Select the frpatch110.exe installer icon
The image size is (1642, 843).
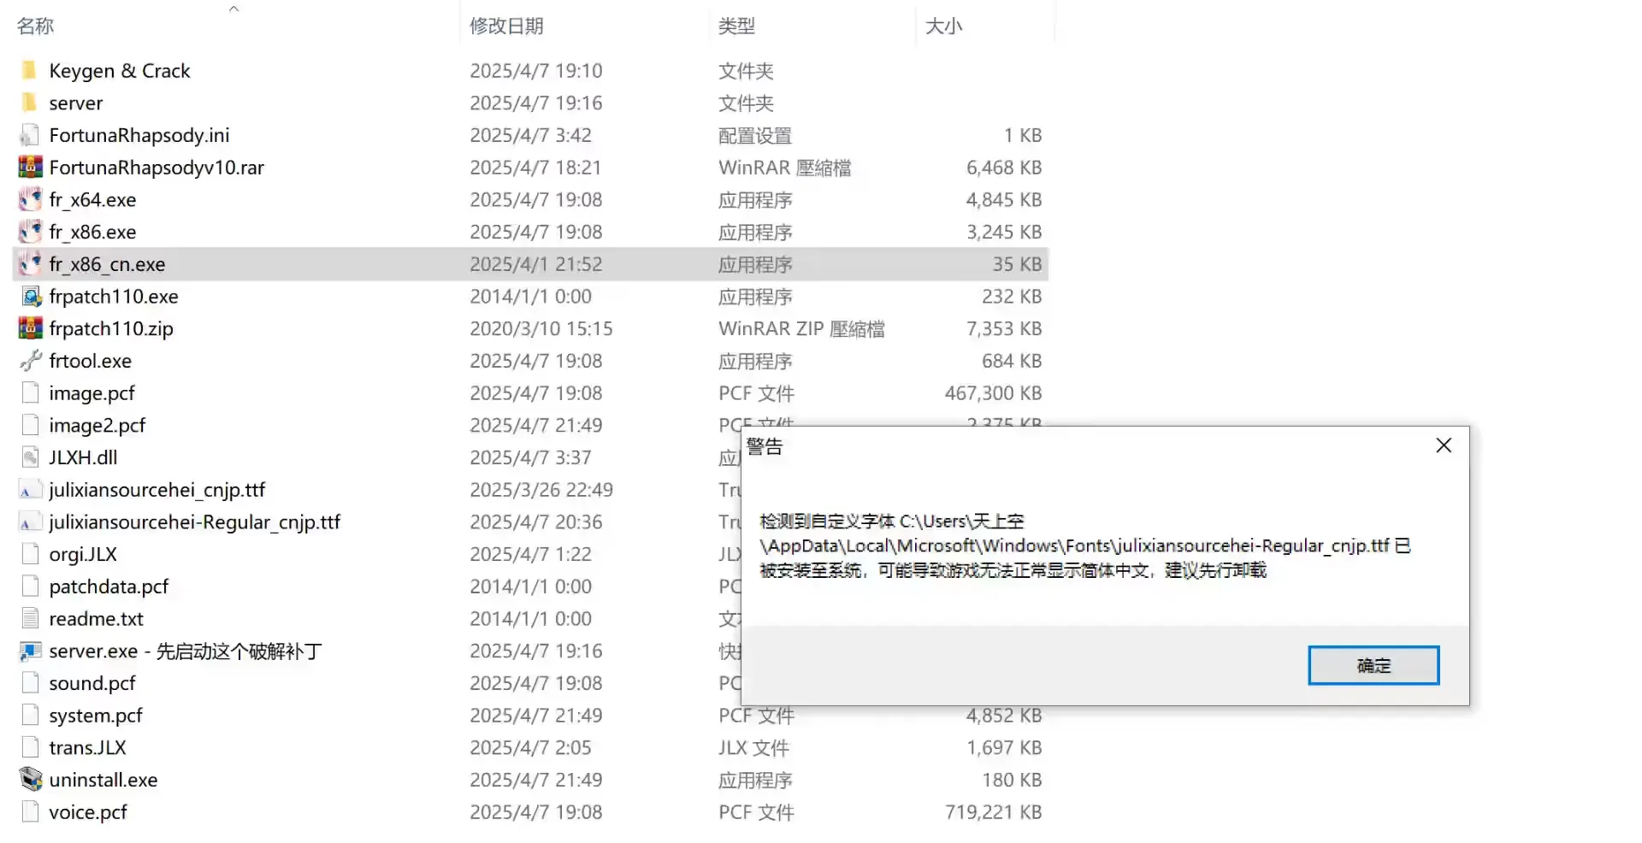(31, 297)
